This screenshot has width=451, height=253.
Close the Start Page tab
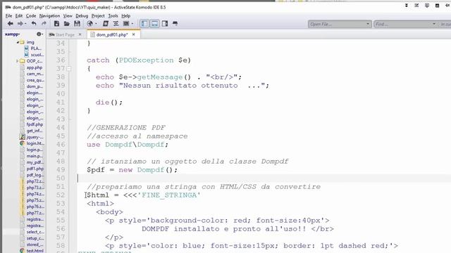point(80,34)
